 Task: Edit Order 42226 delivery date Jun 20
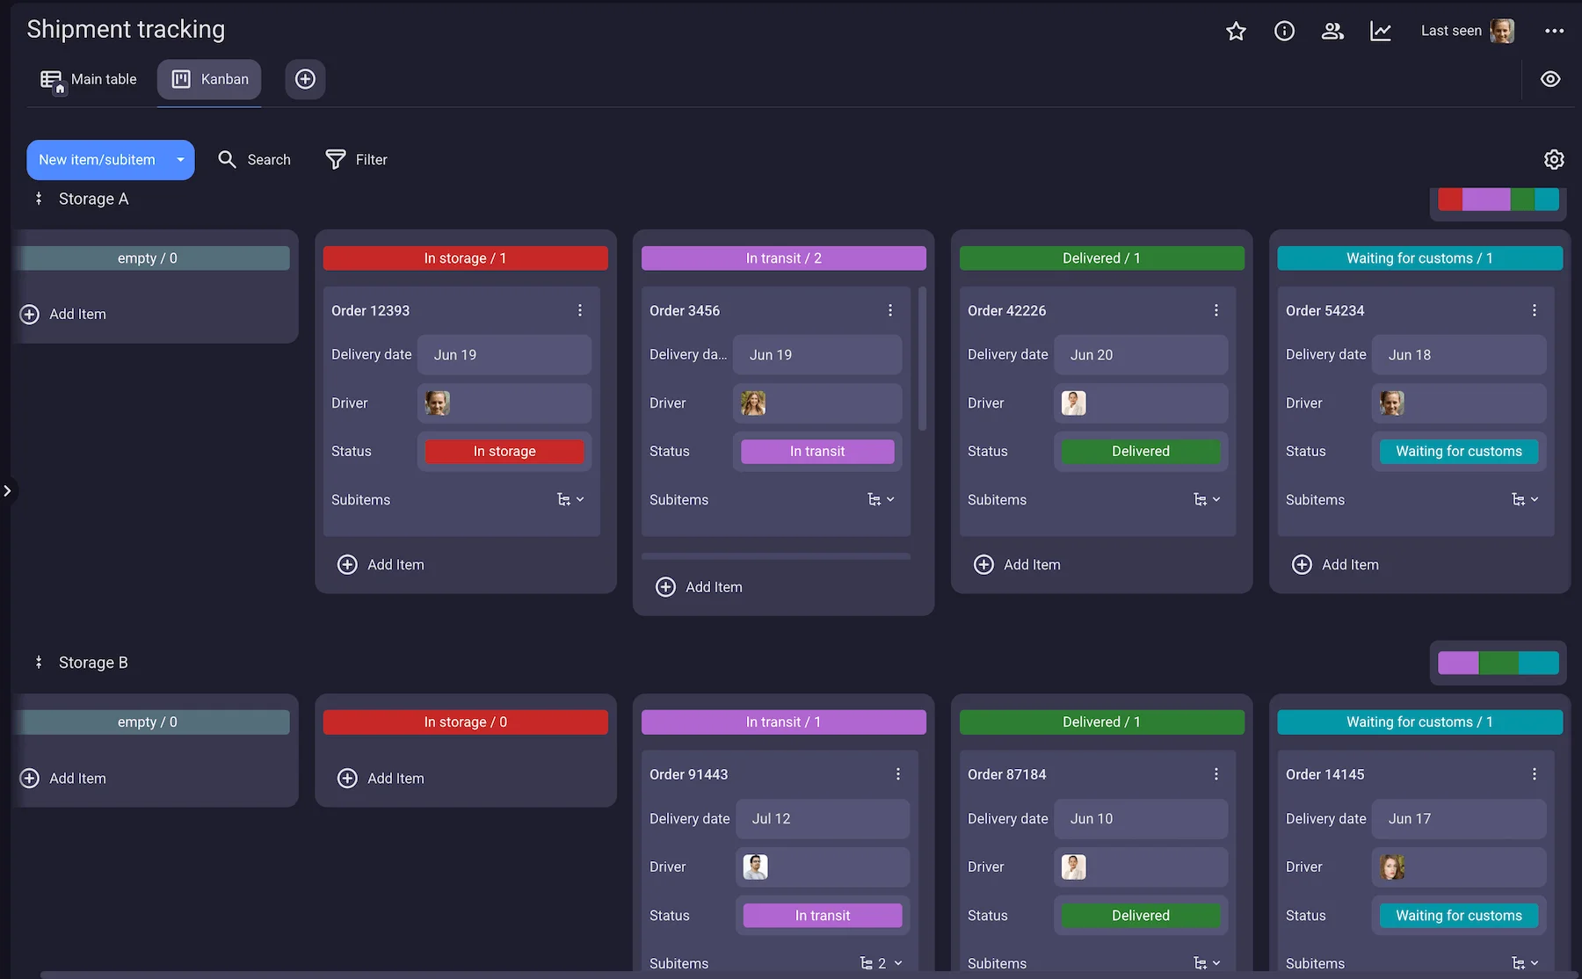click(x=1141, y=355)
